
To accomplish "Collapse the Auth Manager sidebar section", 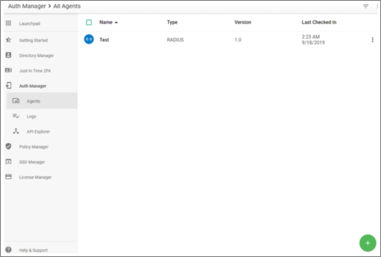I will coord(33,86).
